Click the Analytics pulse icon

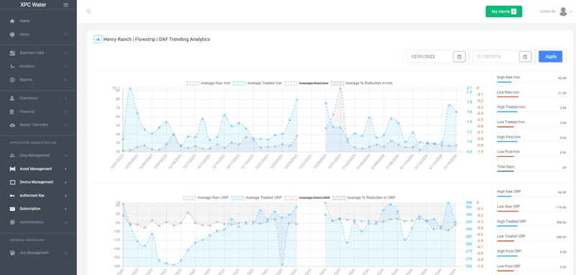[x=12, y=66]
